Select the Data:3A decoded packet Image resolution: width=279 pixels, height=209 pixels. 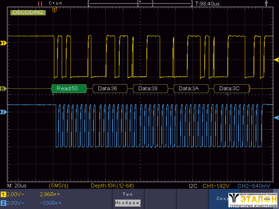(189, 88)
